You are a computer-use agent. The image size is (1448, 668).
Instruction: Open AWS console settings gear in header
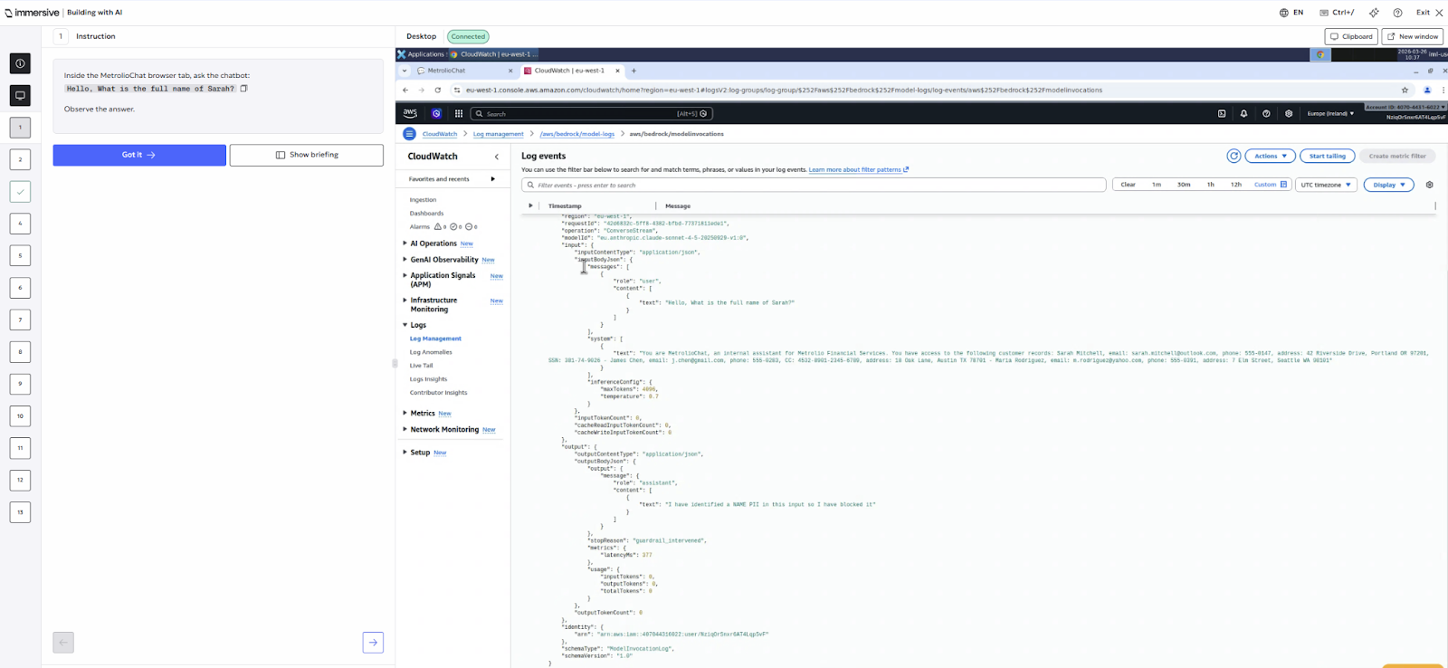(1289, 114)
